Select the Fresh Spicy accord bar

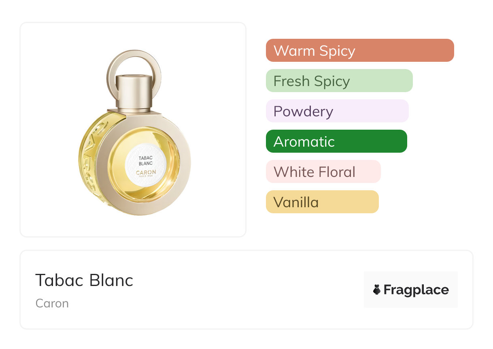(339, 81)
